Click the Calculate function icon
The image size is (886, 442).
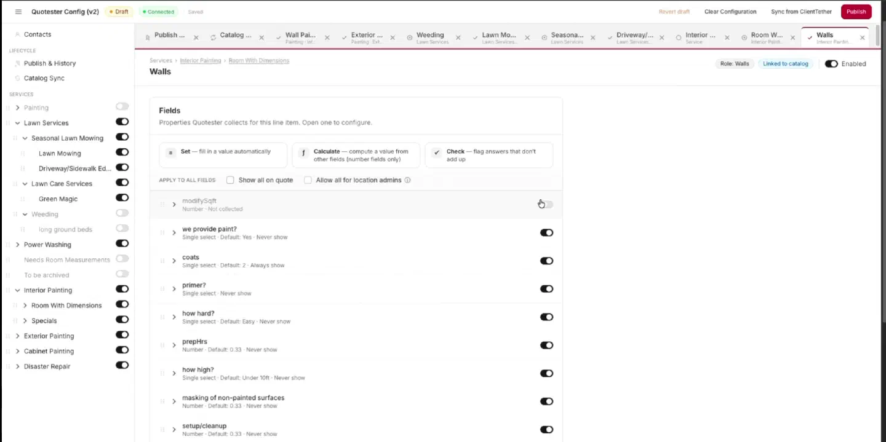click(x=303, y=152)
